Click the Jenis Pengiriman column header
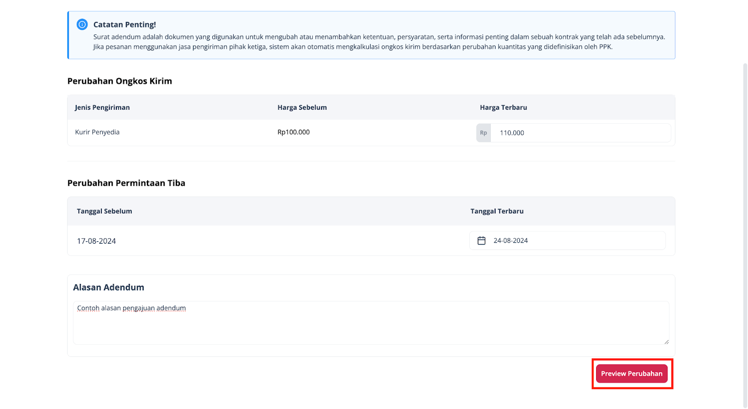Screen dimensions: 748x409 102,107
